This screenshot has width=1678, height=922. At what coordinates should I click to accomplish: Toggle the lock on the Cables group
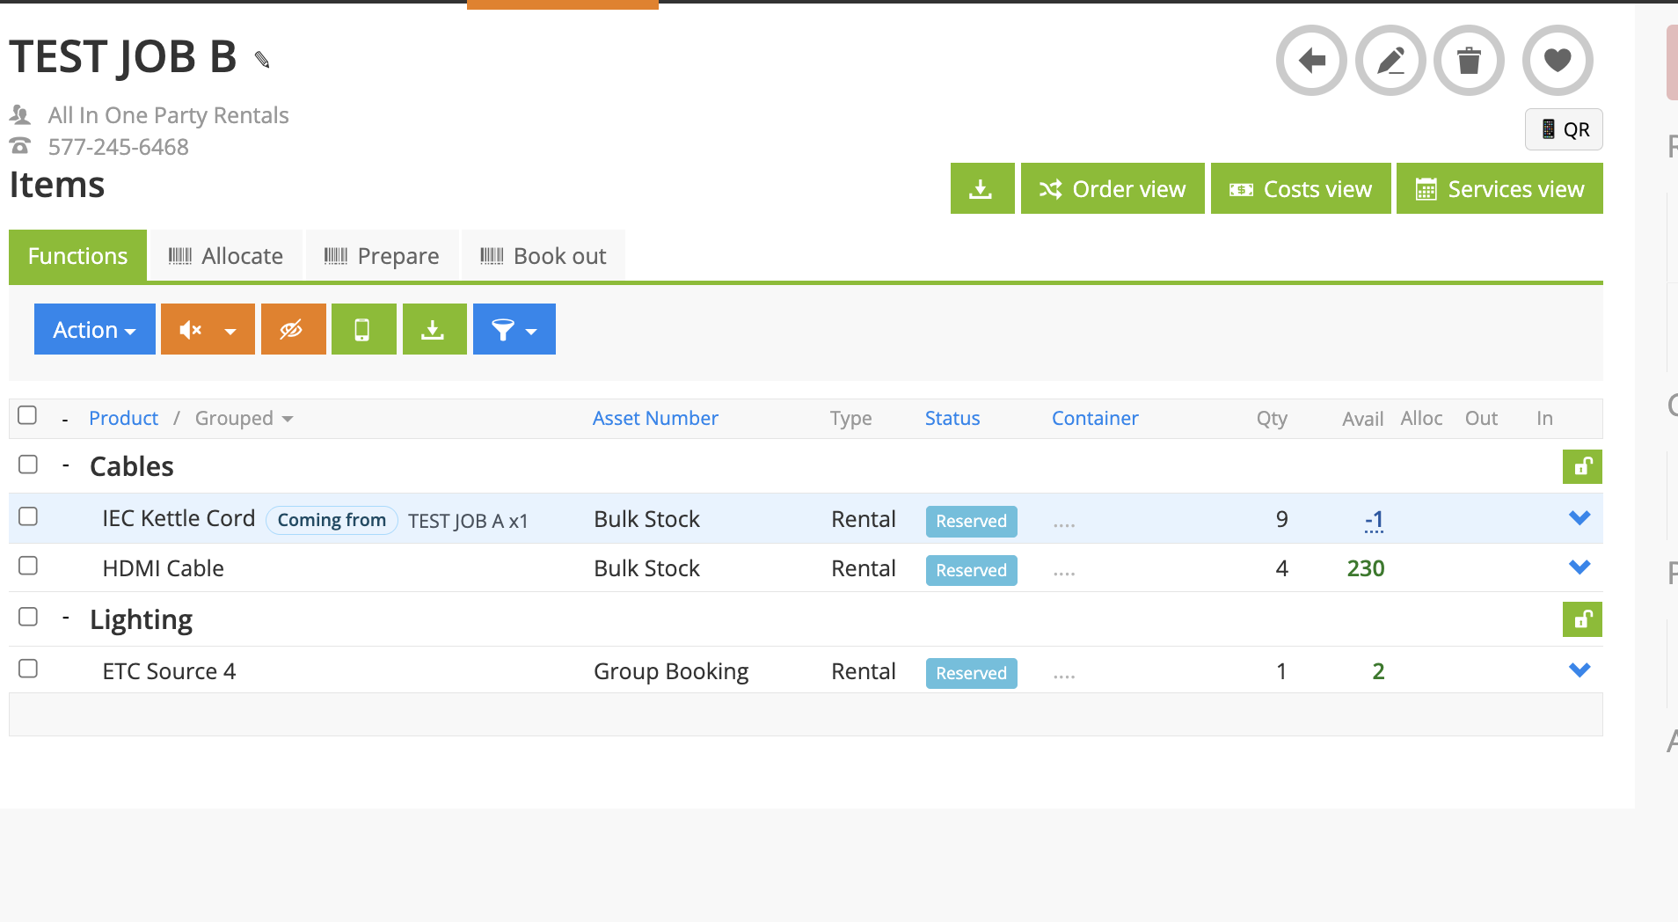[1582, 466]
